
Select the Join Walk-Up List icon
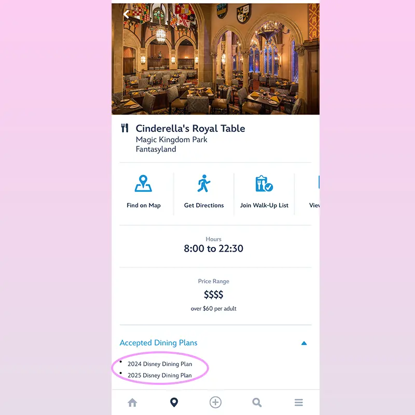pyautogui.click(x=264, y=184)
